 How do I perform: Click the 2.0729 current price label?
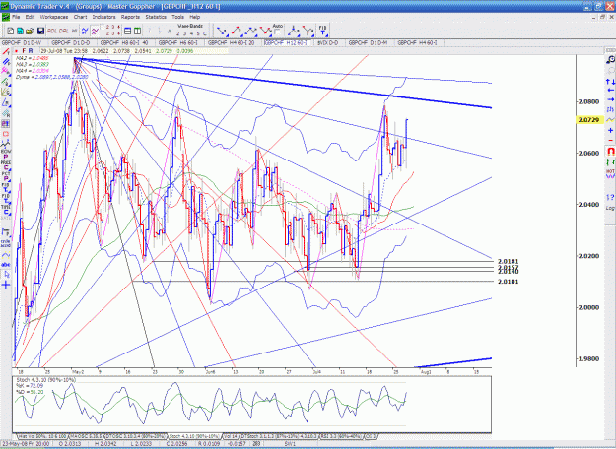588,120
